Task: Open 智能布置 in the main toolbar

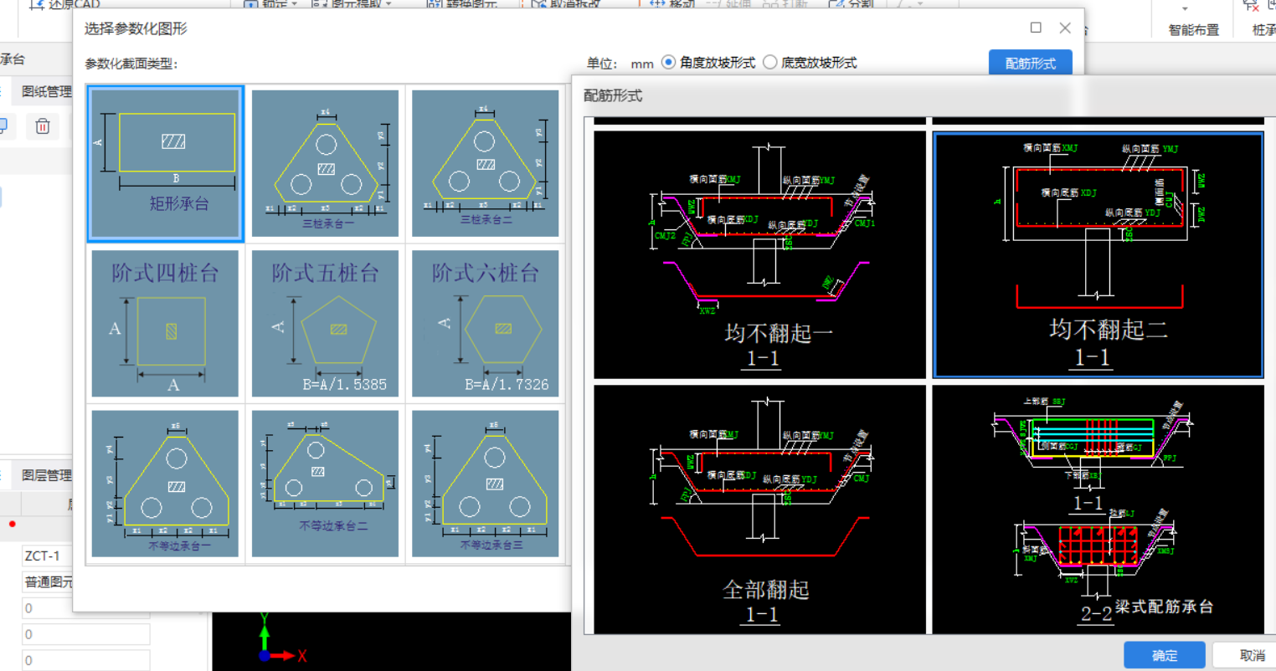Action: point(1193,29)
